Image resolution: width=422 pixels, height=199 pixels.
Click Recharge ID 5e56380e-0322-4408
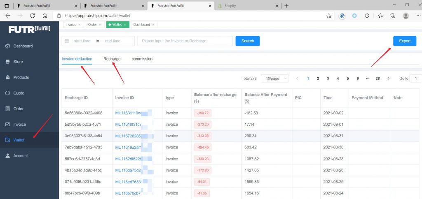pos(83,113)
